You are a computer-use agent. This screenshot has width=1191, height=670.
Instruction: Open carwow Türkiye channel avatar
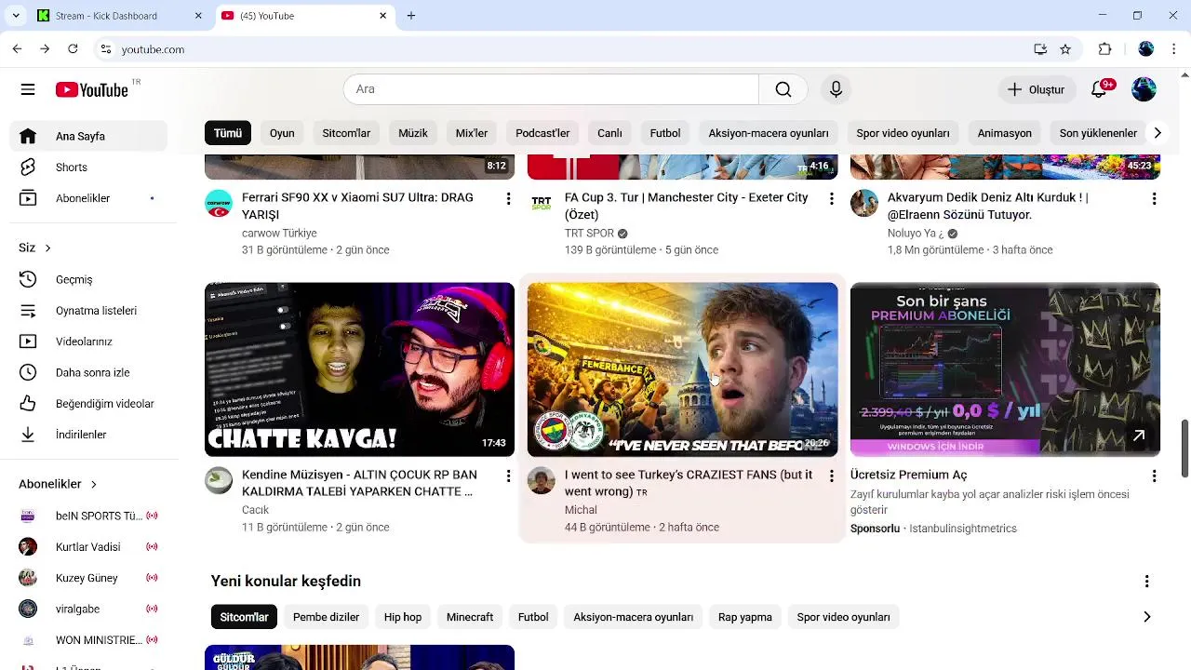tap(219, 203)
